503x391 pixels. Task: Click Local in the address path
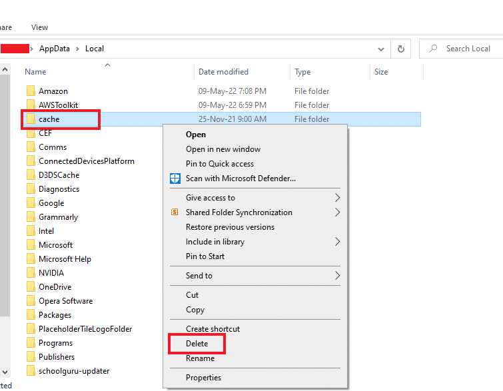95,49
